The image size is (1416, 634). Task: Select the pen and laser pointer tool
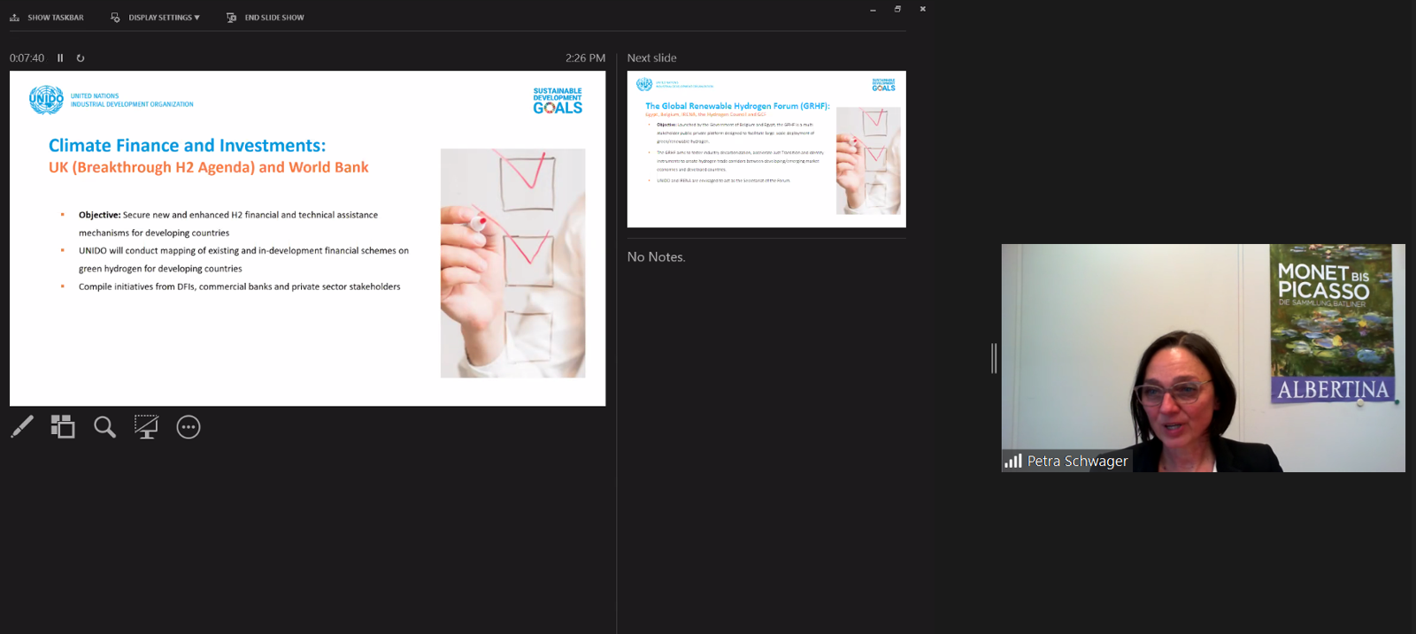click(x=22, y=427)
